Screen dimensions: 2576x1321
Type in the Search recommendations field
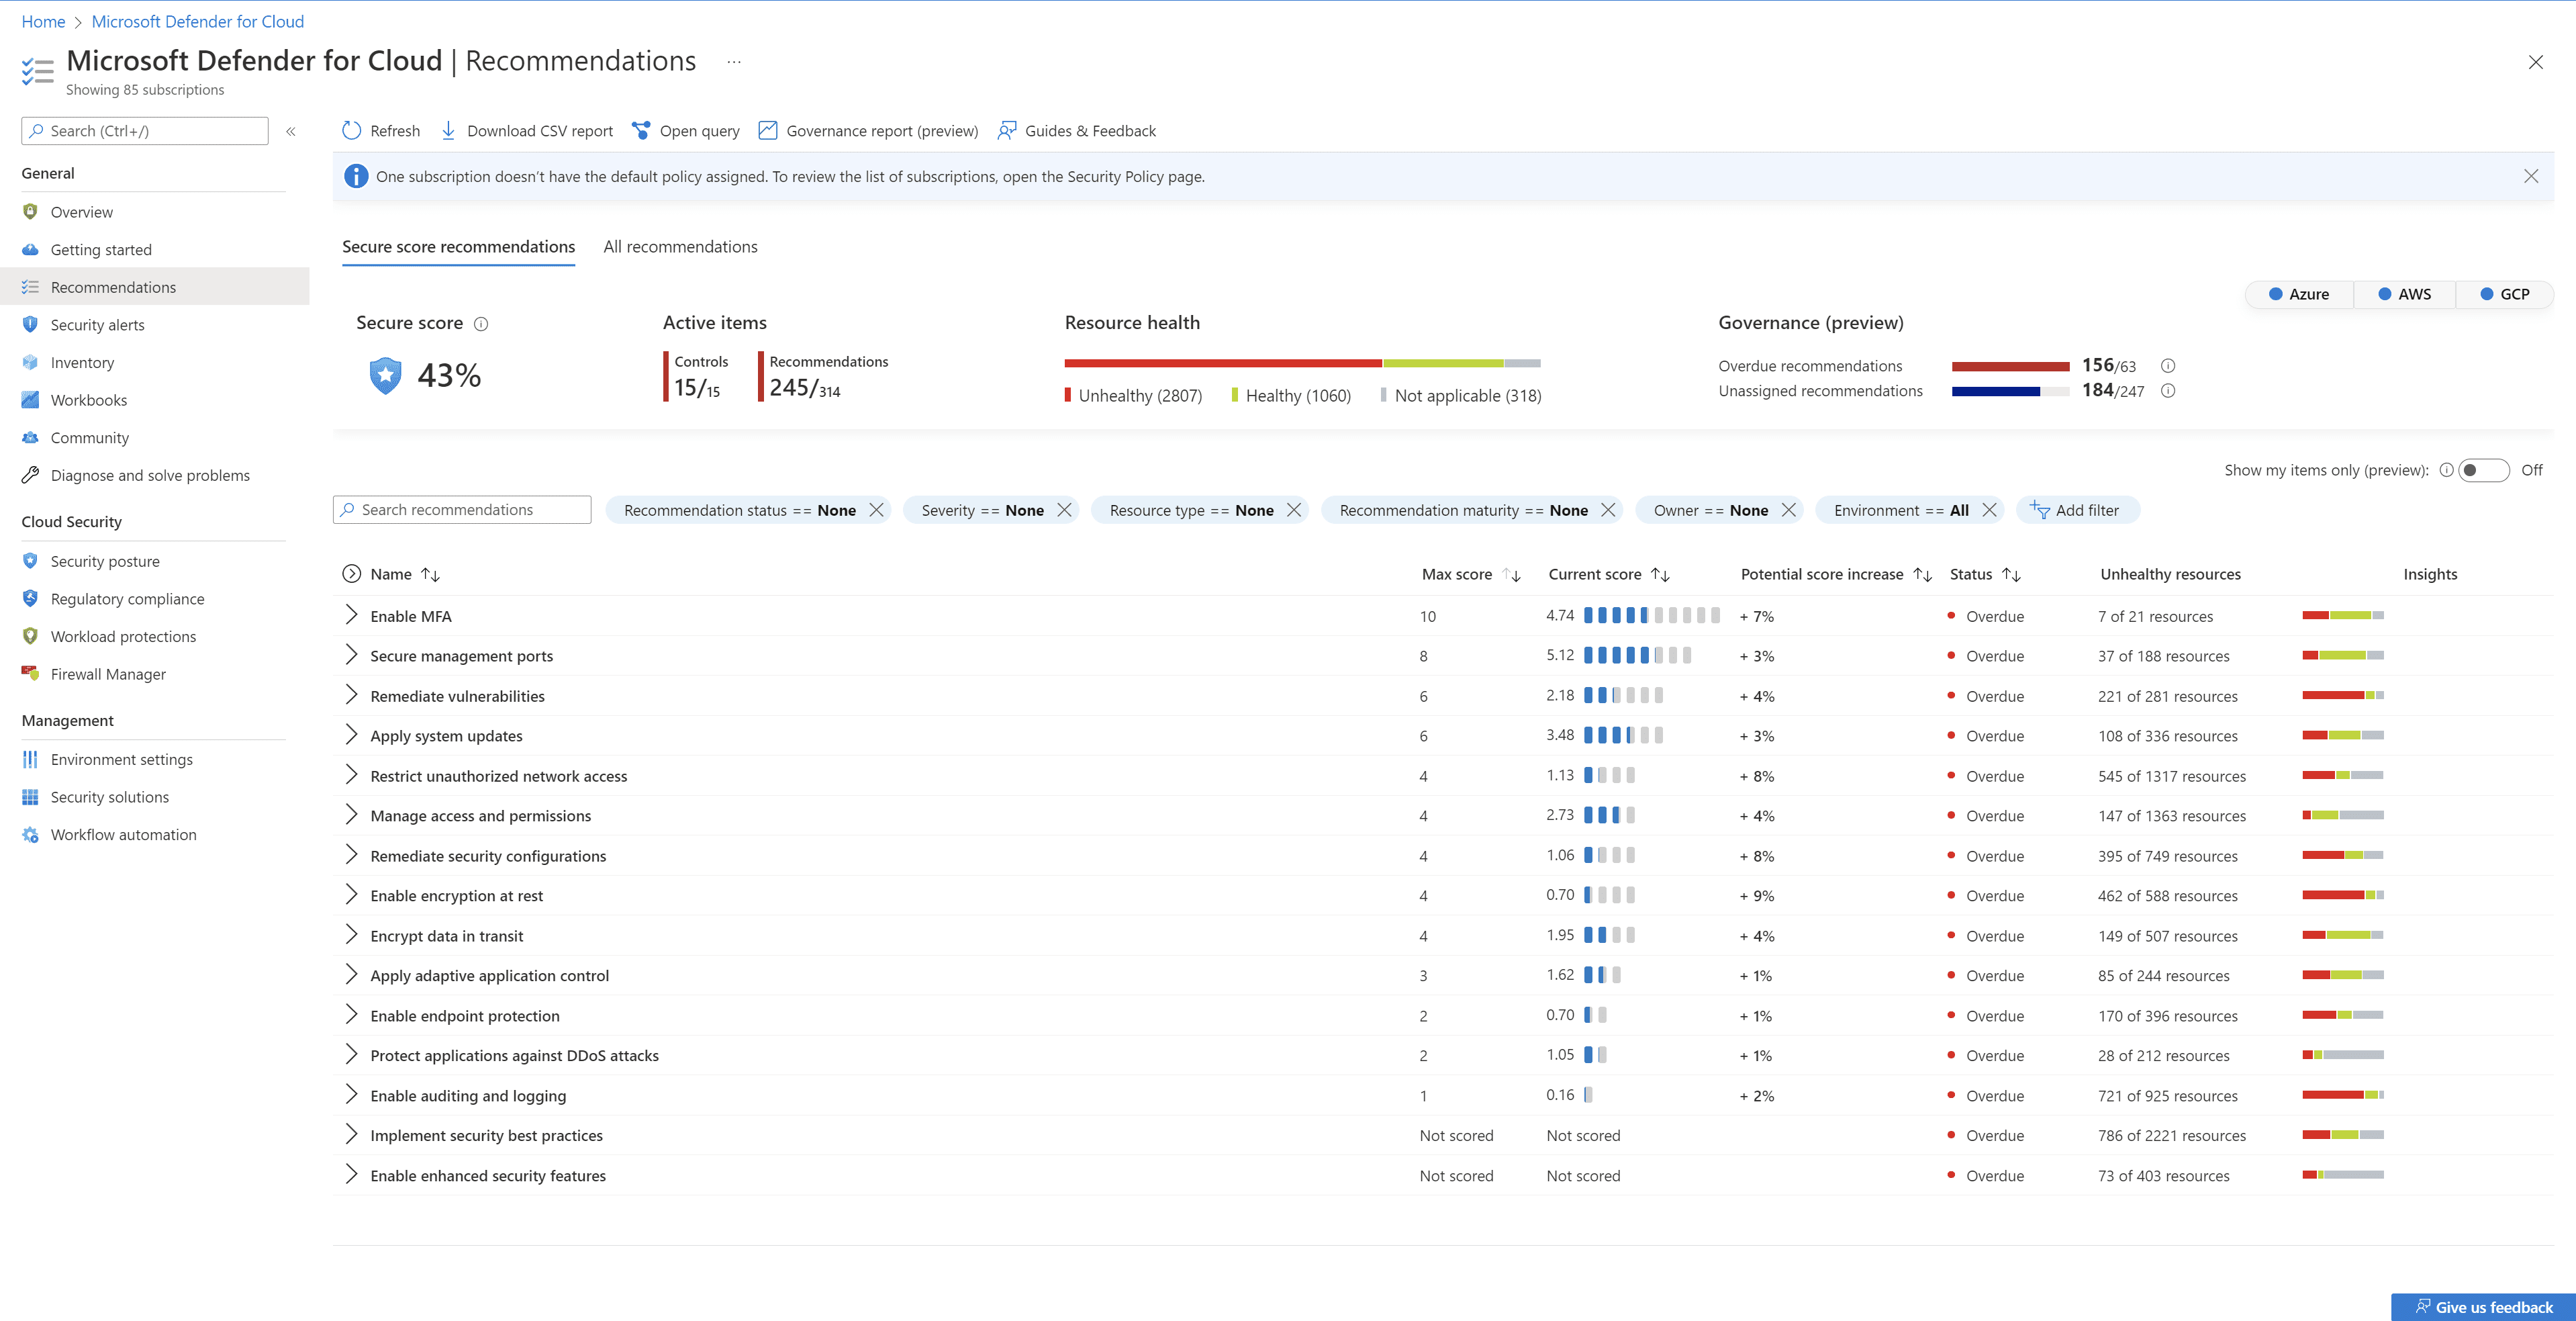coord(462,509)
